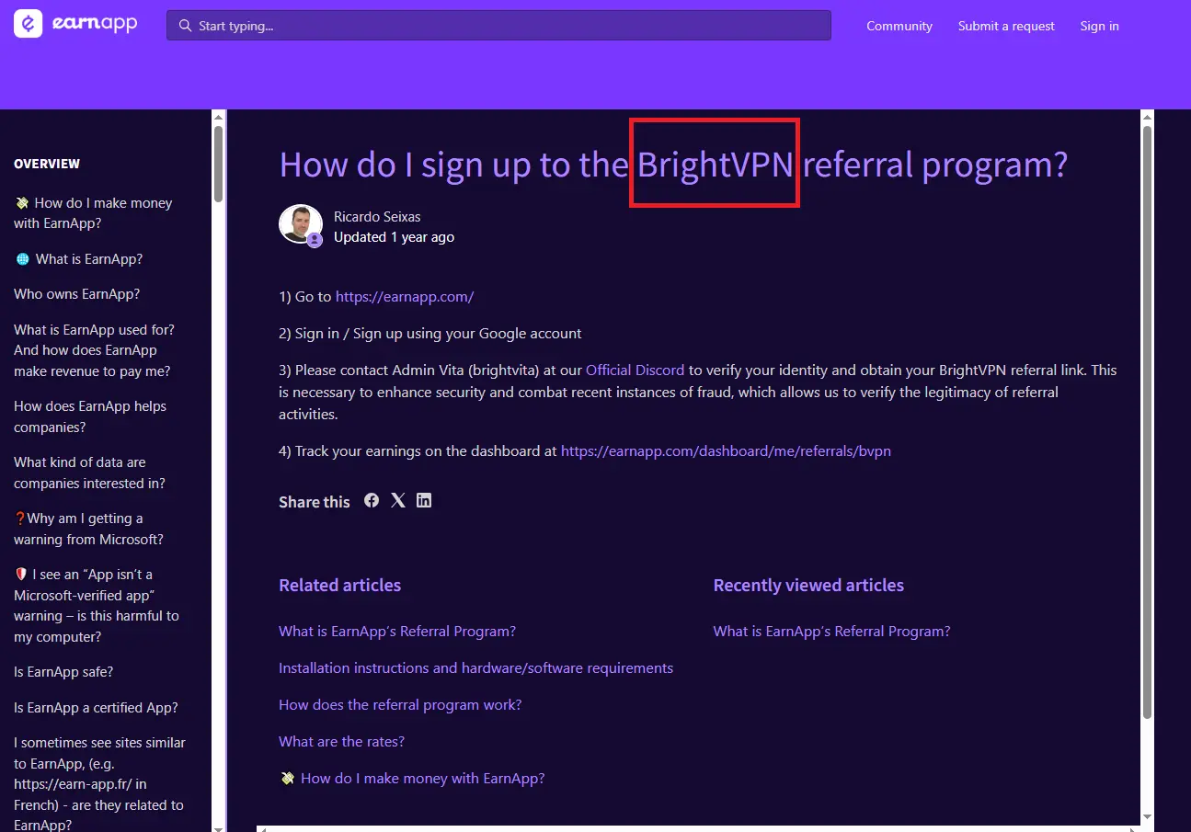Open sidebar sites similar to EarnApp article
The image size is (1191, 832).
(99, 784)
